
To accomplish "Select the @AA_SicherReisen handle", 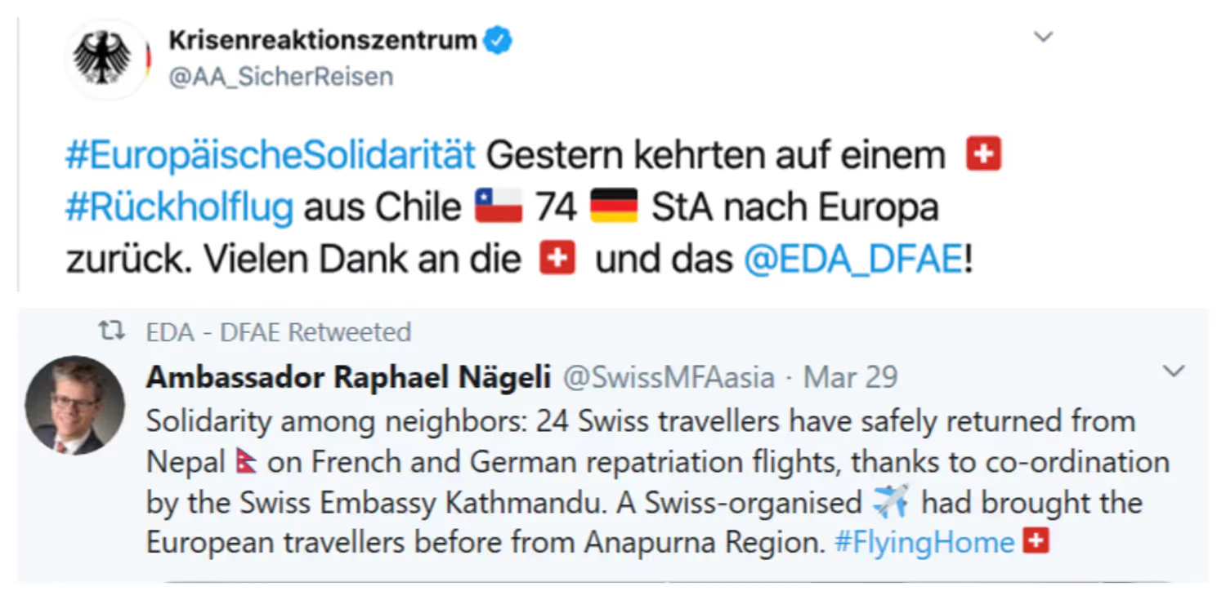I will pos(281,77).
